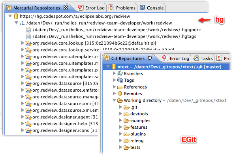Close the Mercurial Repositories view tab

66,8
